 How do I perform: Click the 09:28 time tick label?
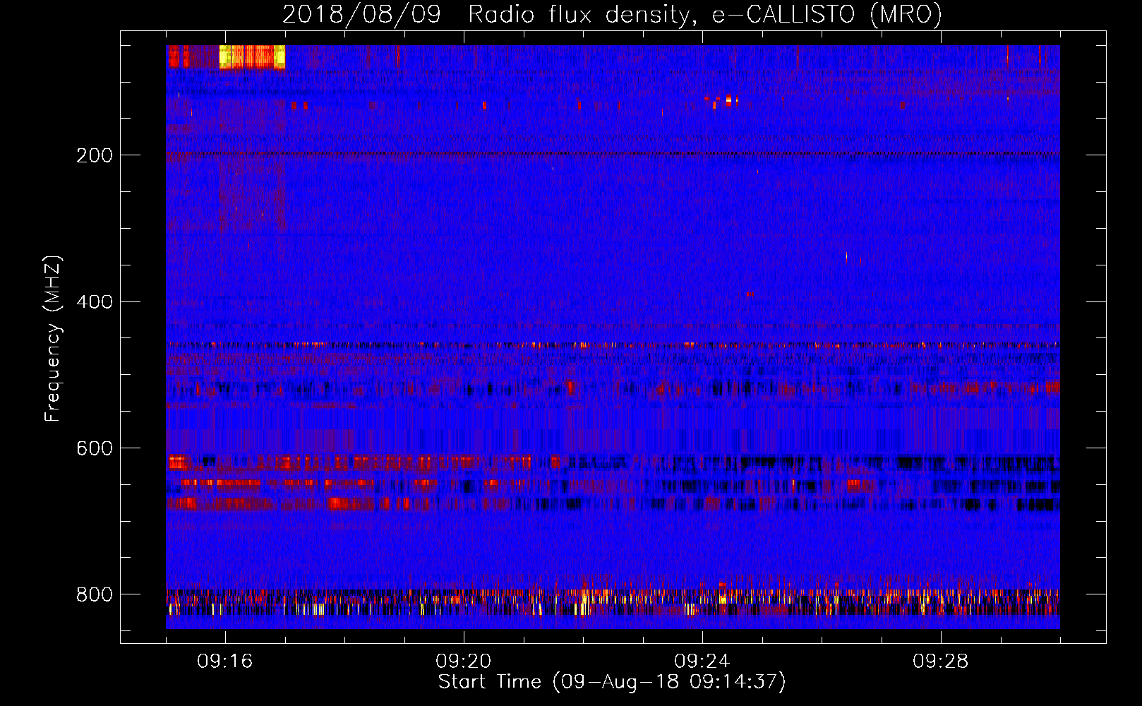coord(941,662)
